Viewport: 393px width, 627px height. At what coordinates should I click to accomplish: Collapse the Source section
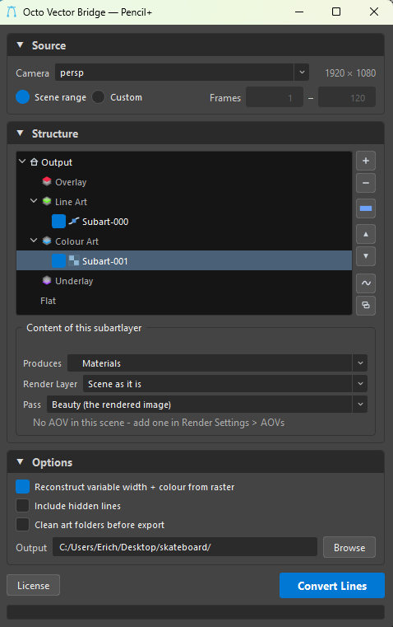pyautogui.click(x=20, y=45)
